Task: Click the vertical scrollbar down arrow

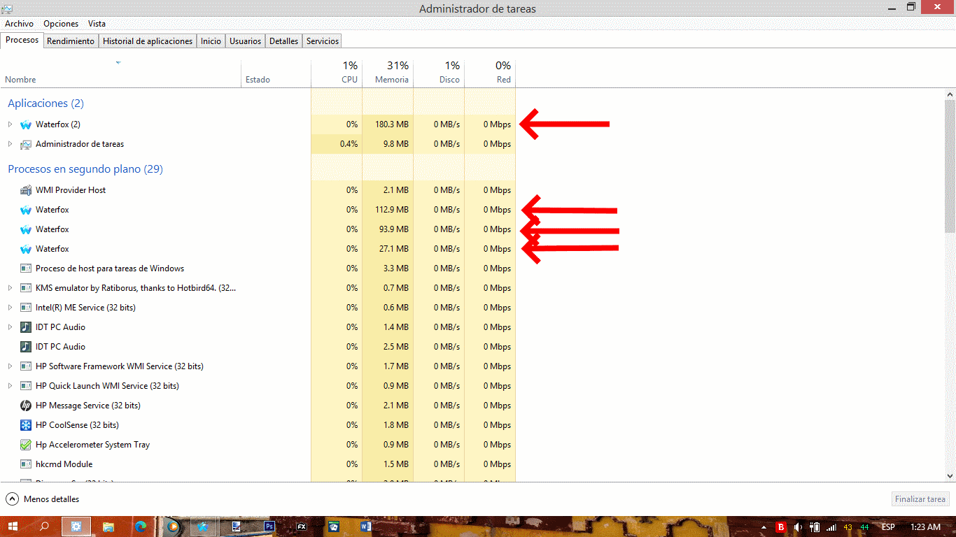Action: (950, 475)
